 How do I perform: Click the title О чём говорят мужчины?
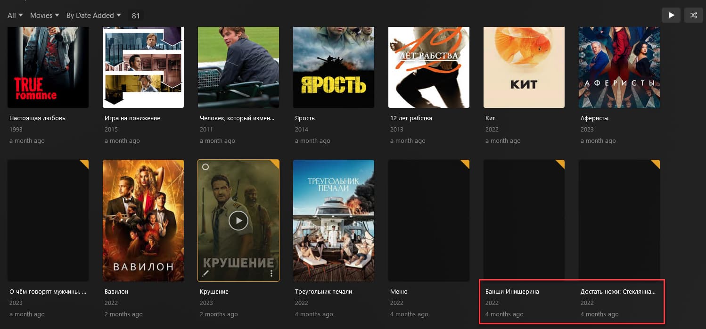click(48, 292)
